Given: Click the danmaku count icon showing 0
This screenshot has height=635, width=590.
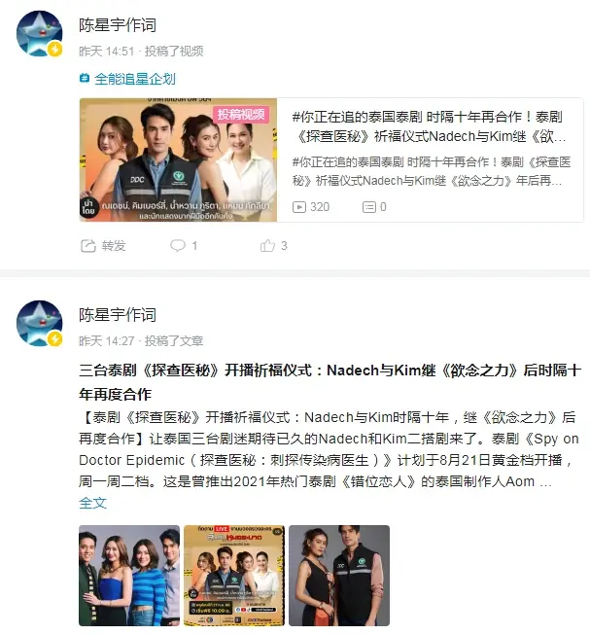Looking at the screenshot, I should 369,207.
